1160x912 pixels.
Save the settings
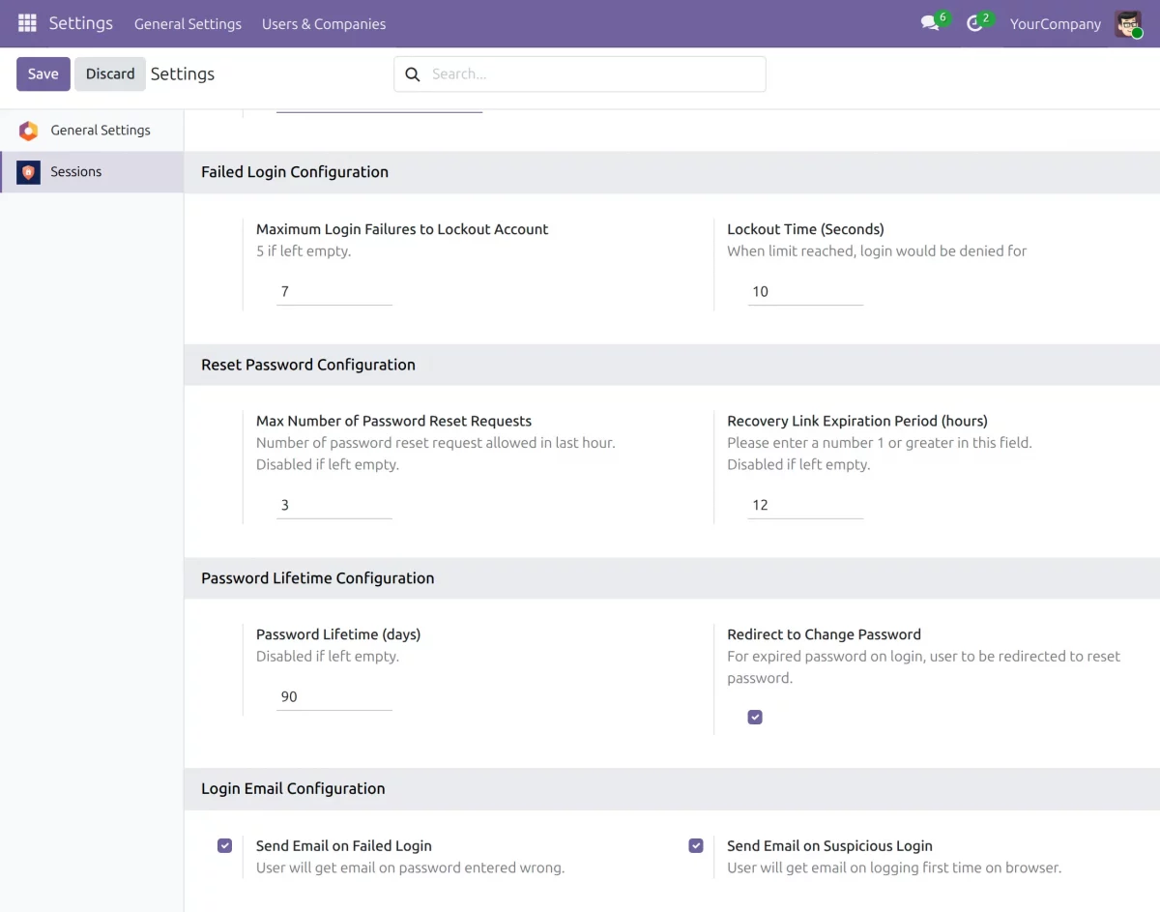[43, 74]
